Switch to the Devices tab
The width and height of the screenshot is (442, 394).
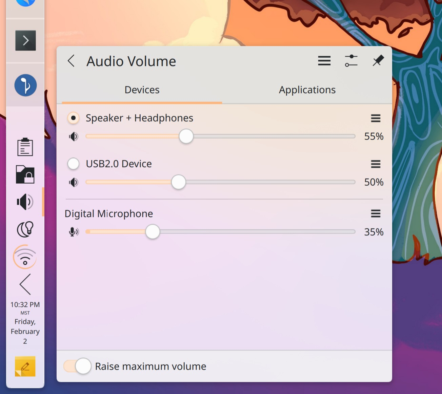(x=142, y=90)
